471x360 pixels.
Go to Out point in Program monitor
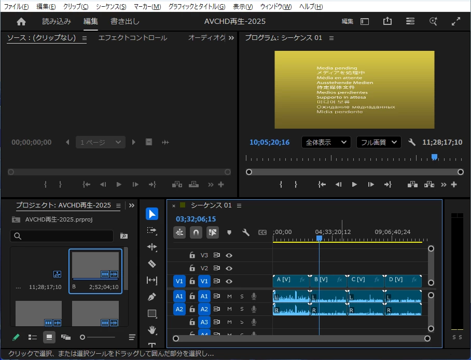point(388,185)
